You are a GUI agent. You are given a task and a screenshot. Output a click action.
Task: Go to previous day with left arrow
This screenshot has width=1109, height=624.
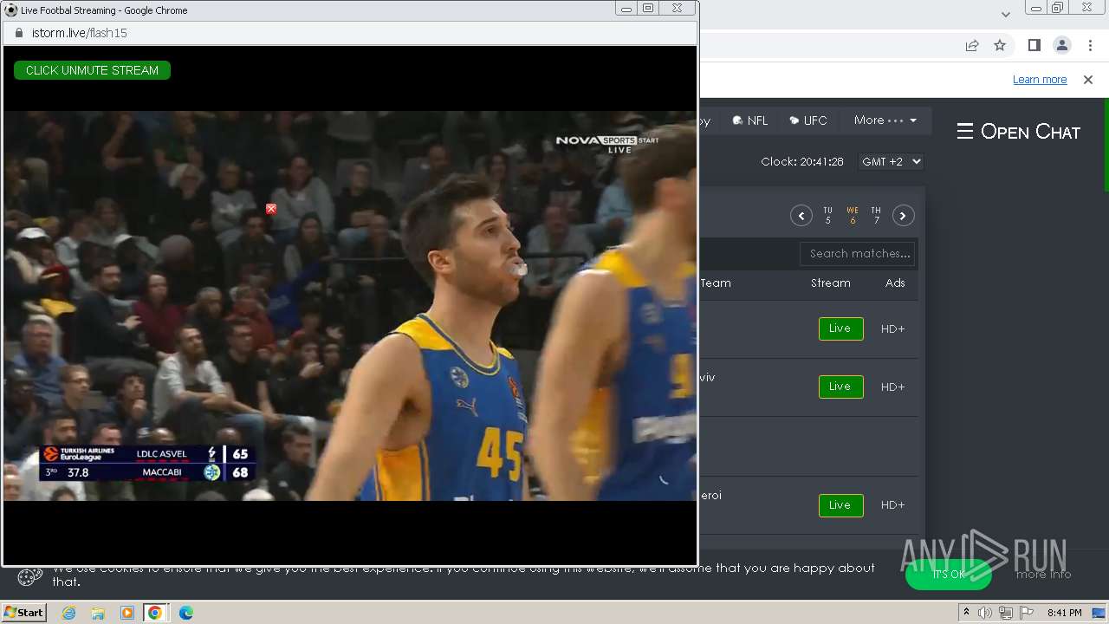801,216
